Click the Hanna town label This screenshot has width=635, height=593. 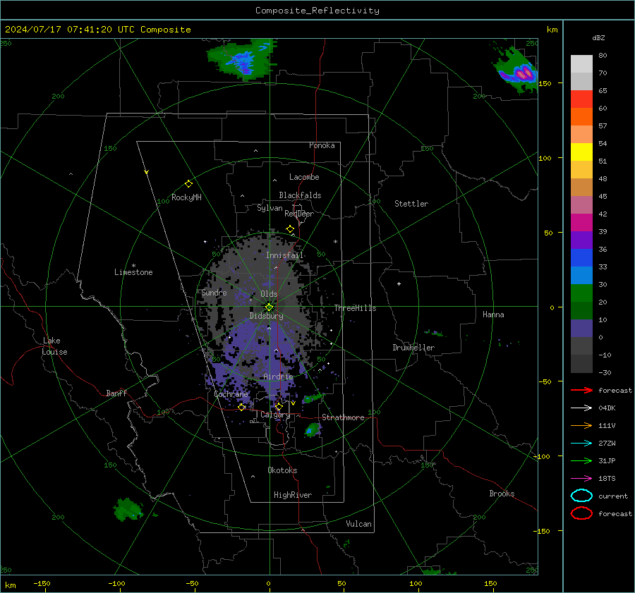(493, 314)
